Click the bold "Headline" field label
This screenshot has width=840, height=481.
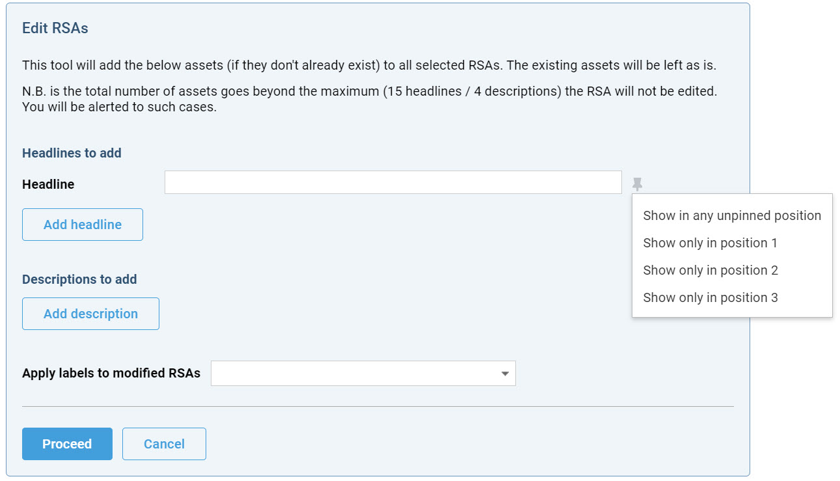[48, 184]
